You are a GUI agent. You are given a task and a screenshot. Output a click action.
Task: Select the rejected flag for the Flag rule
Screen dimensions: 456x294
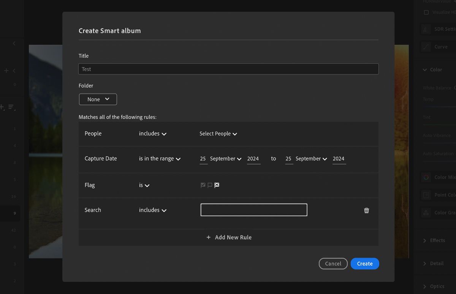pyautogui.click(x=217, y=185)
